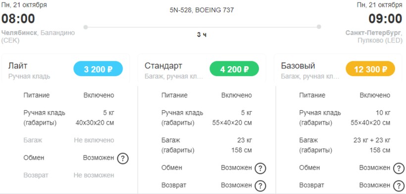The height and width of the screenshot is (194, 406).
Task: Select Лайт fare for 3 200 ₽
Action: pyautogui.click(x=98, y=69)
